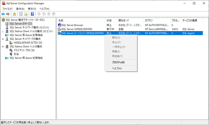209x125 pixels.
Task: Click the process ID 10472 cell
Action: pos(175,29)
